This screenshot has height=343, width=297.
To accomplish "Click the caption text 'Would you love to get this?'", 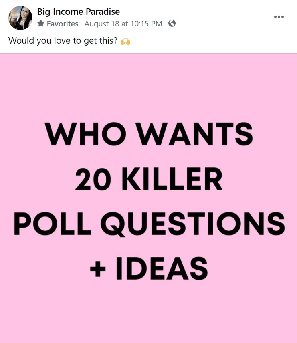I will (63, 41).
